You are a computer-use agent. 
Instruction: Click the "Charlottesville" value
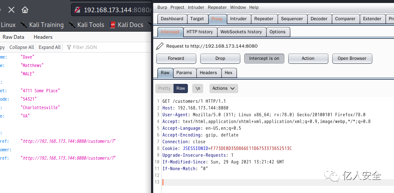pos(41,107)
